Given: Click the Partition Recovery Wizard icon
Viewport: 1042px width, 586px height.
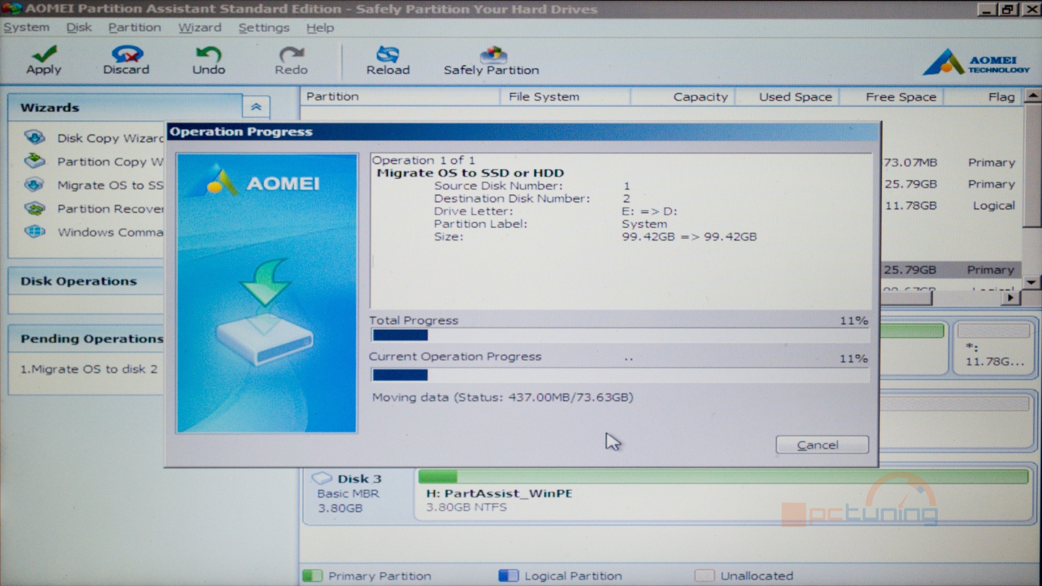Looking at the screenshot, I should (x=35, y=208).
